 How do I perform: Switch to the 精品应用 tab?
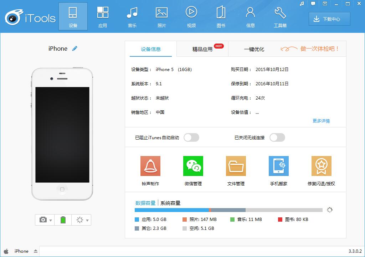[202, 49]
